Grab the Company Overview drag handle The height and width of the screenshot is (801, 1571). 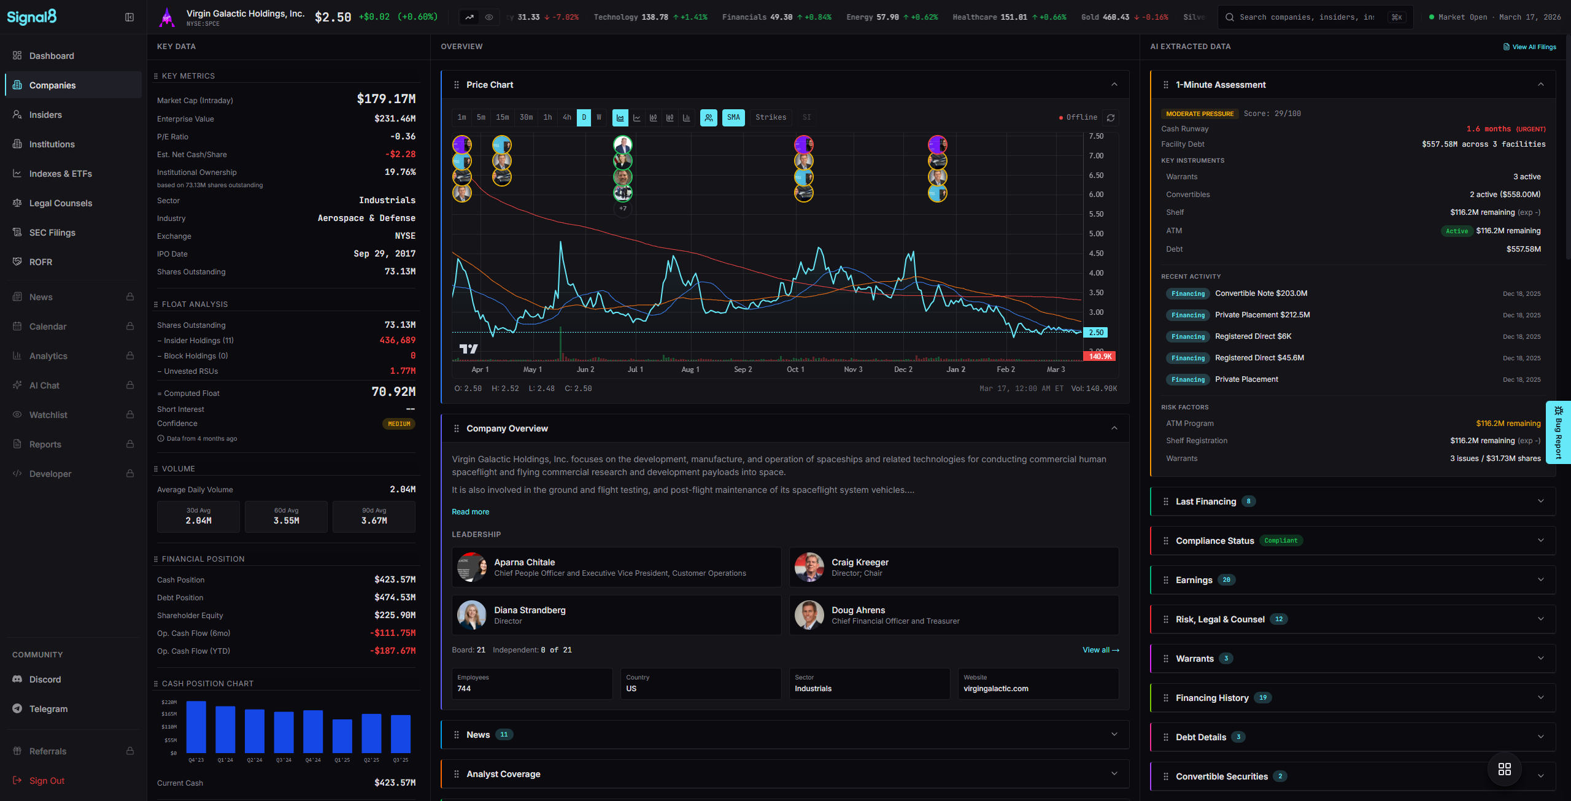[x=457, y=428]
